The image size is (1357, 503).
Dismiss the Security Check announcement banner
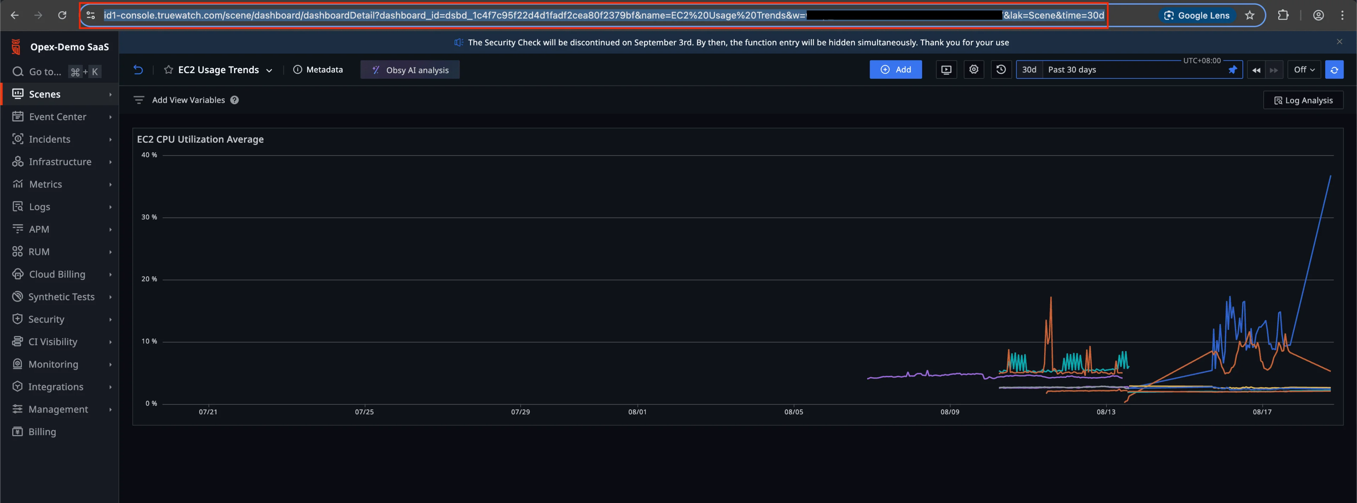(1339, 42)
